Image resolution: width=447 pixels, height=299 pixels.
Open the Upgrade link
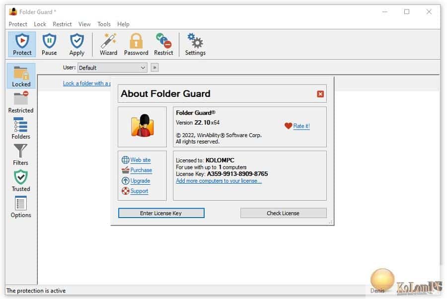(140, 181)
